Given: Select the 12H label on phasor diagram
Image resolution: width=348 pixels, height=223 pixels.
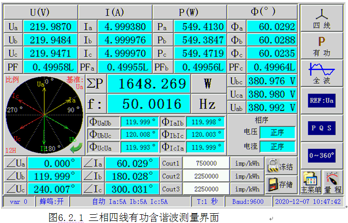Looking at the screenshot, I should click(11, 151).
